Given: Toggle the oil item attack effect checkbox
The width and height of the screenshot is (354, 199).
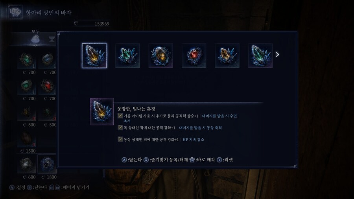Looking at the screenshot, I should 120,116.
